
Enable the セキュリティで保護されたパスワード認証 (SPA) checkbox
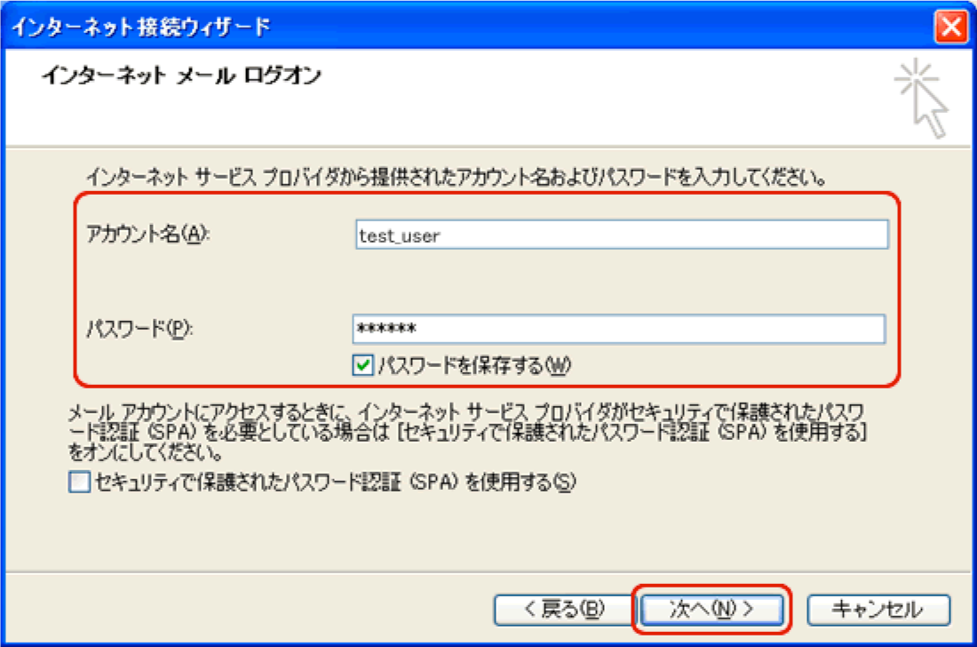pos(80,483)
